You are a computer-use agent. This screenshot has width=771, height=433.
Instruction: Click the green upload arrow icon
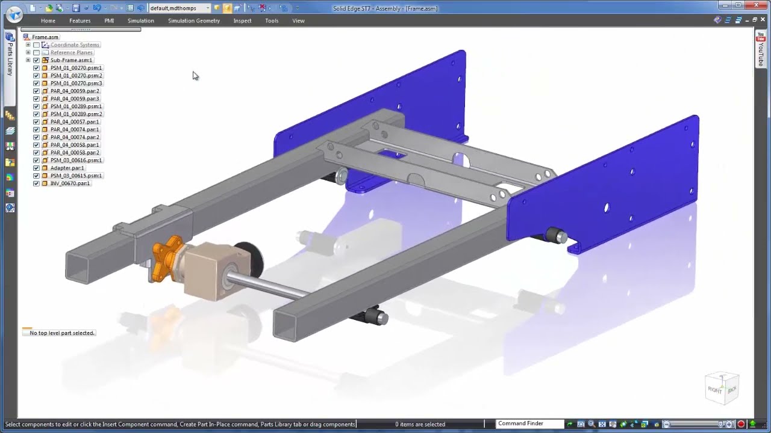click(752, 424)
